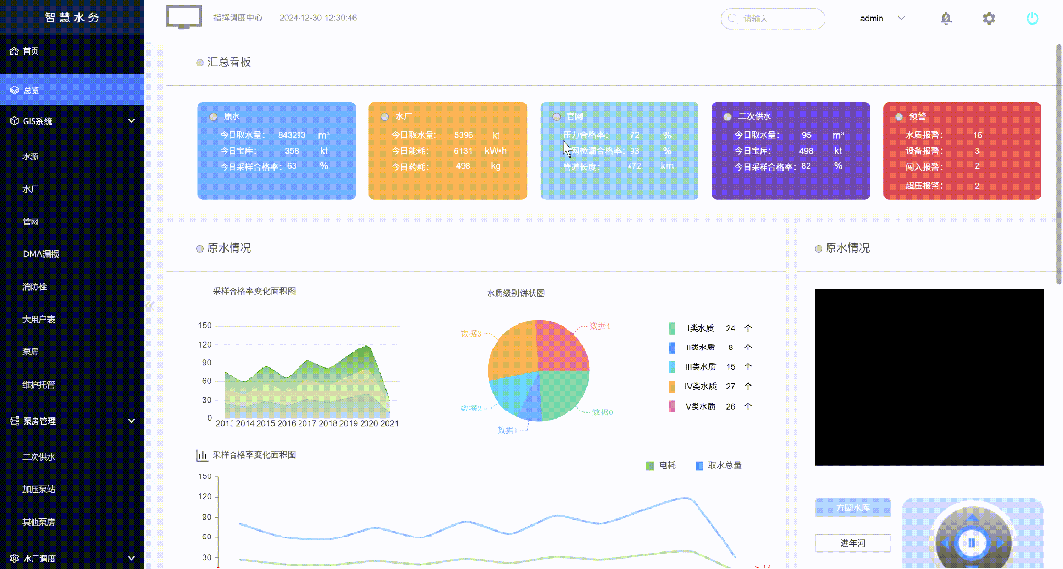Click the up arrow on camera PTZ control

coord(972,519)
